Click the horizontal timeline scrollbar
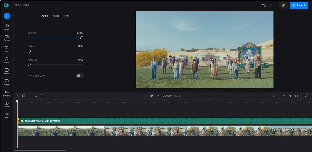This screenshot has height=152, width=312. (40, 150)
